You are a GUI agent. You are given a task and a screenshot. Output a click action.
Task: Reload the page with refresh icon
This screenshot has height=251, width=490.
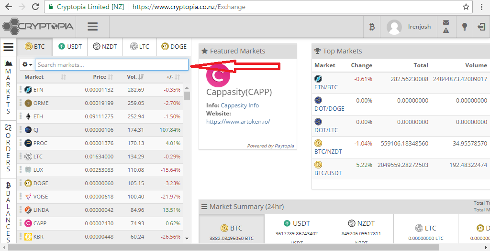pyautogui.click(x=35, y=7)
